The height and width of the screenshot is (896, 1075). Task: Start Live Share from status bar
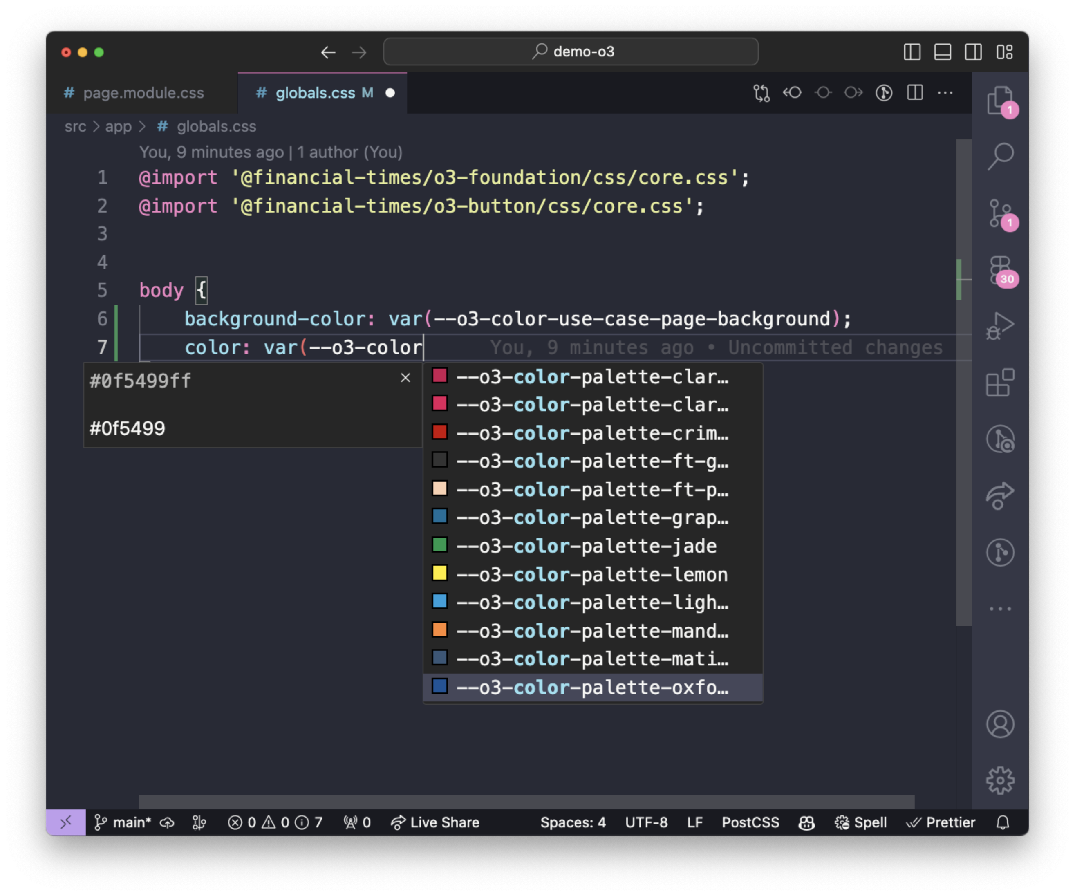(435, 822)
